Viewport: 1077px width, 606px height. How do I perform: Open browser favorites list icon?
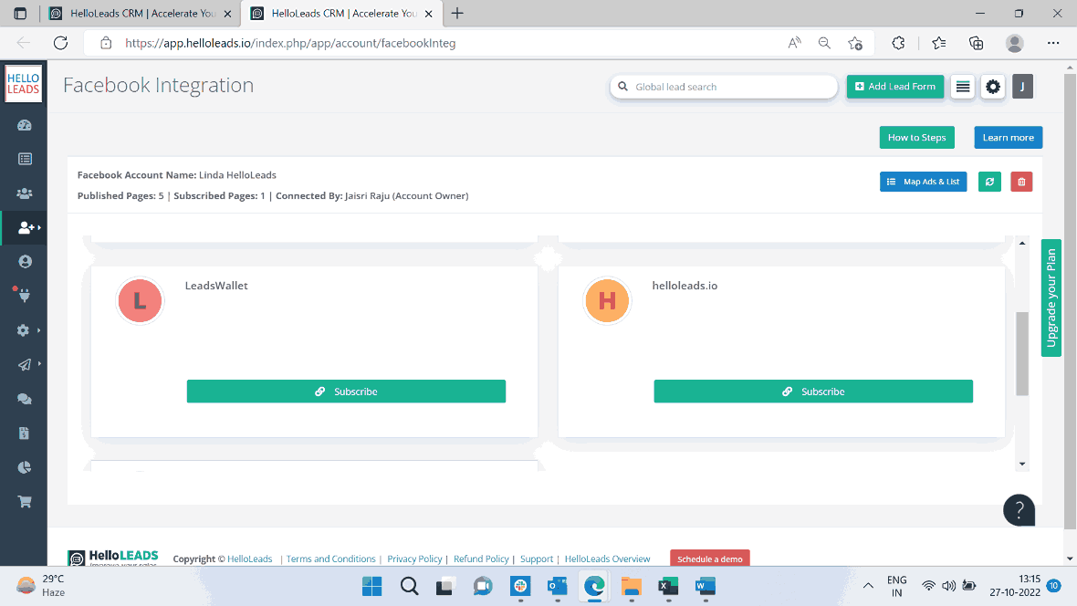click(939, 43)
